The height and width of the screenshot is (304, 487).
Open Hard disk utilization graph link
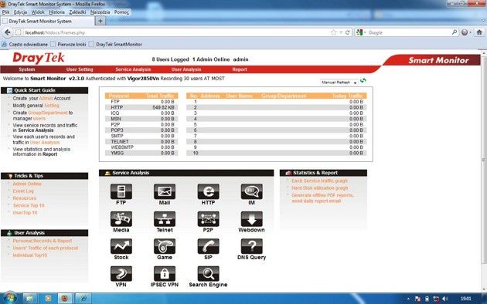pos(319,187)
